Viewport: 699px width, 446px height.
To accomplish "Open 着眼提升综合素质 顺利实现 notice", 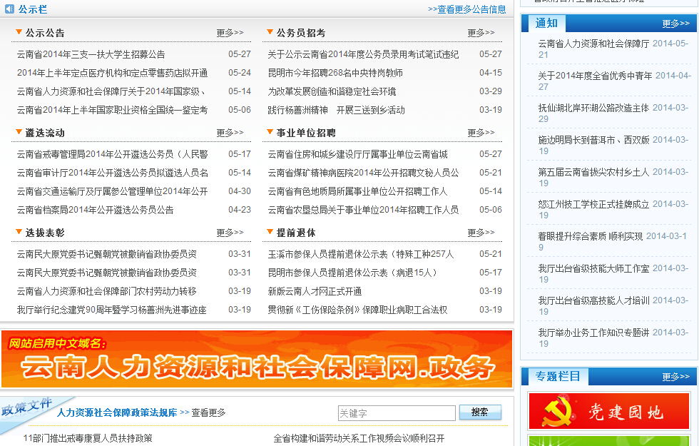I will [591, 236].
